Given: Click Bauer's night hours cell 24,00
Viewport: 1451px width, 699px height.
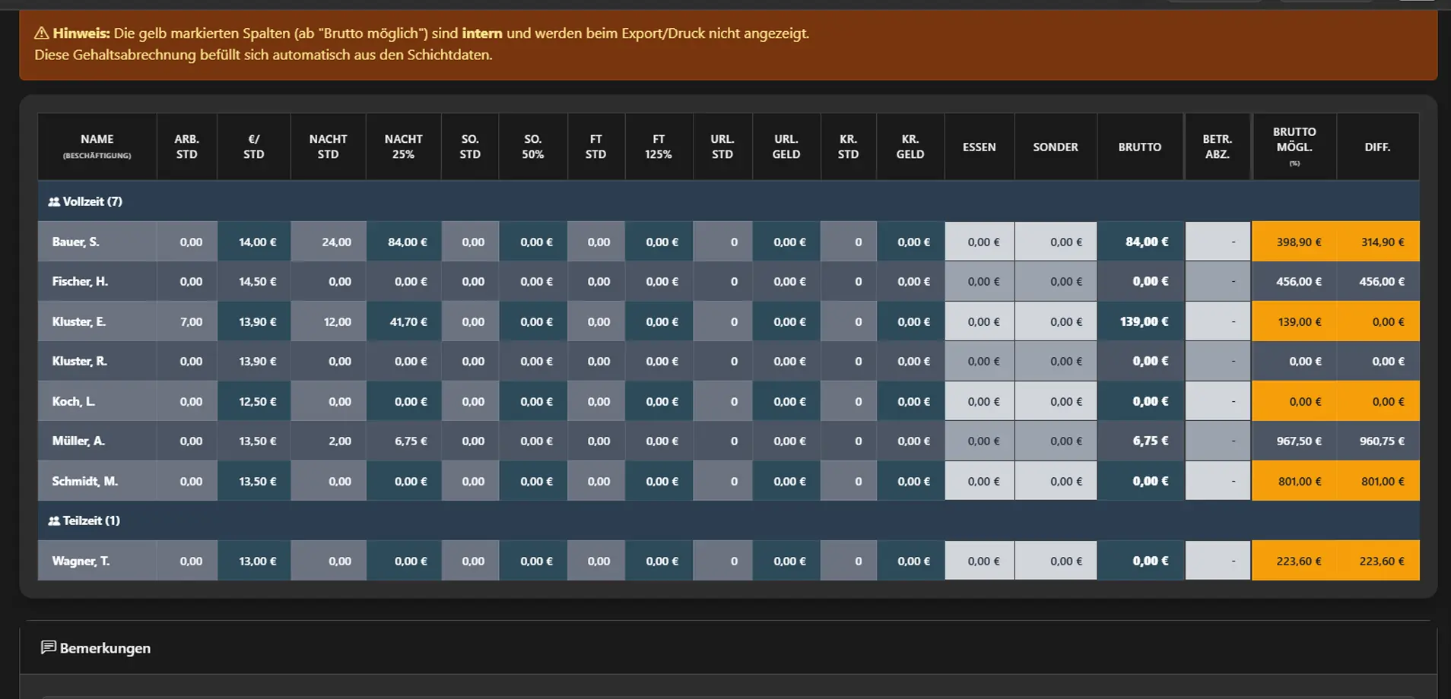Looking at the screenshot, I should pyautogui.click(x=329, y=242).
